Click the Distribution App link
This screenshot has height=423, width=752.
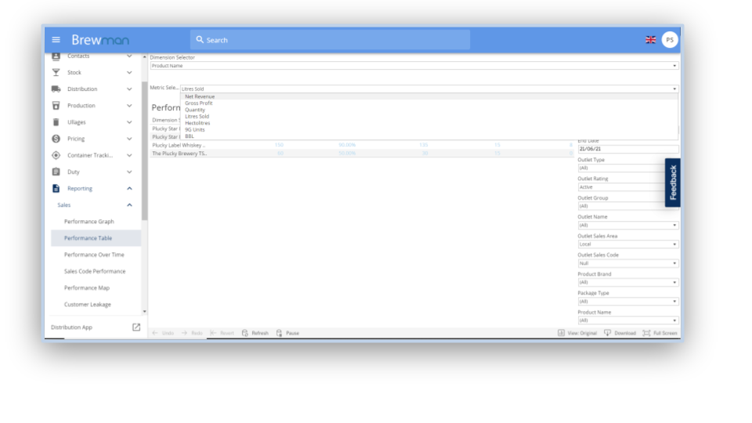click(x=71, y=327)
